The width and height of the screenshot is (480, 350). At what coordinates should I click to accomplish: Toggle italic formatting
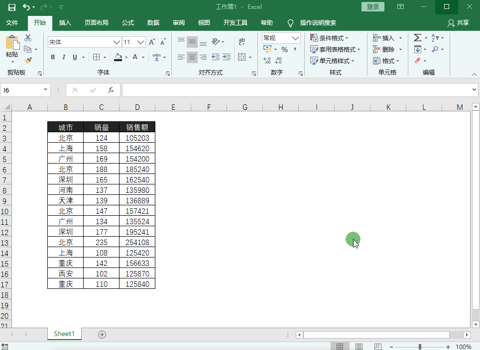pyautogui.click(x=64, y=57)
